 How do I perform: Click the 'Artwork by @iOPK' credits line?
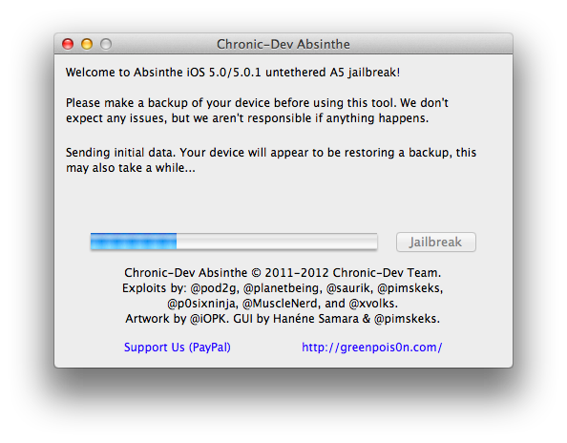click(283, 319)
